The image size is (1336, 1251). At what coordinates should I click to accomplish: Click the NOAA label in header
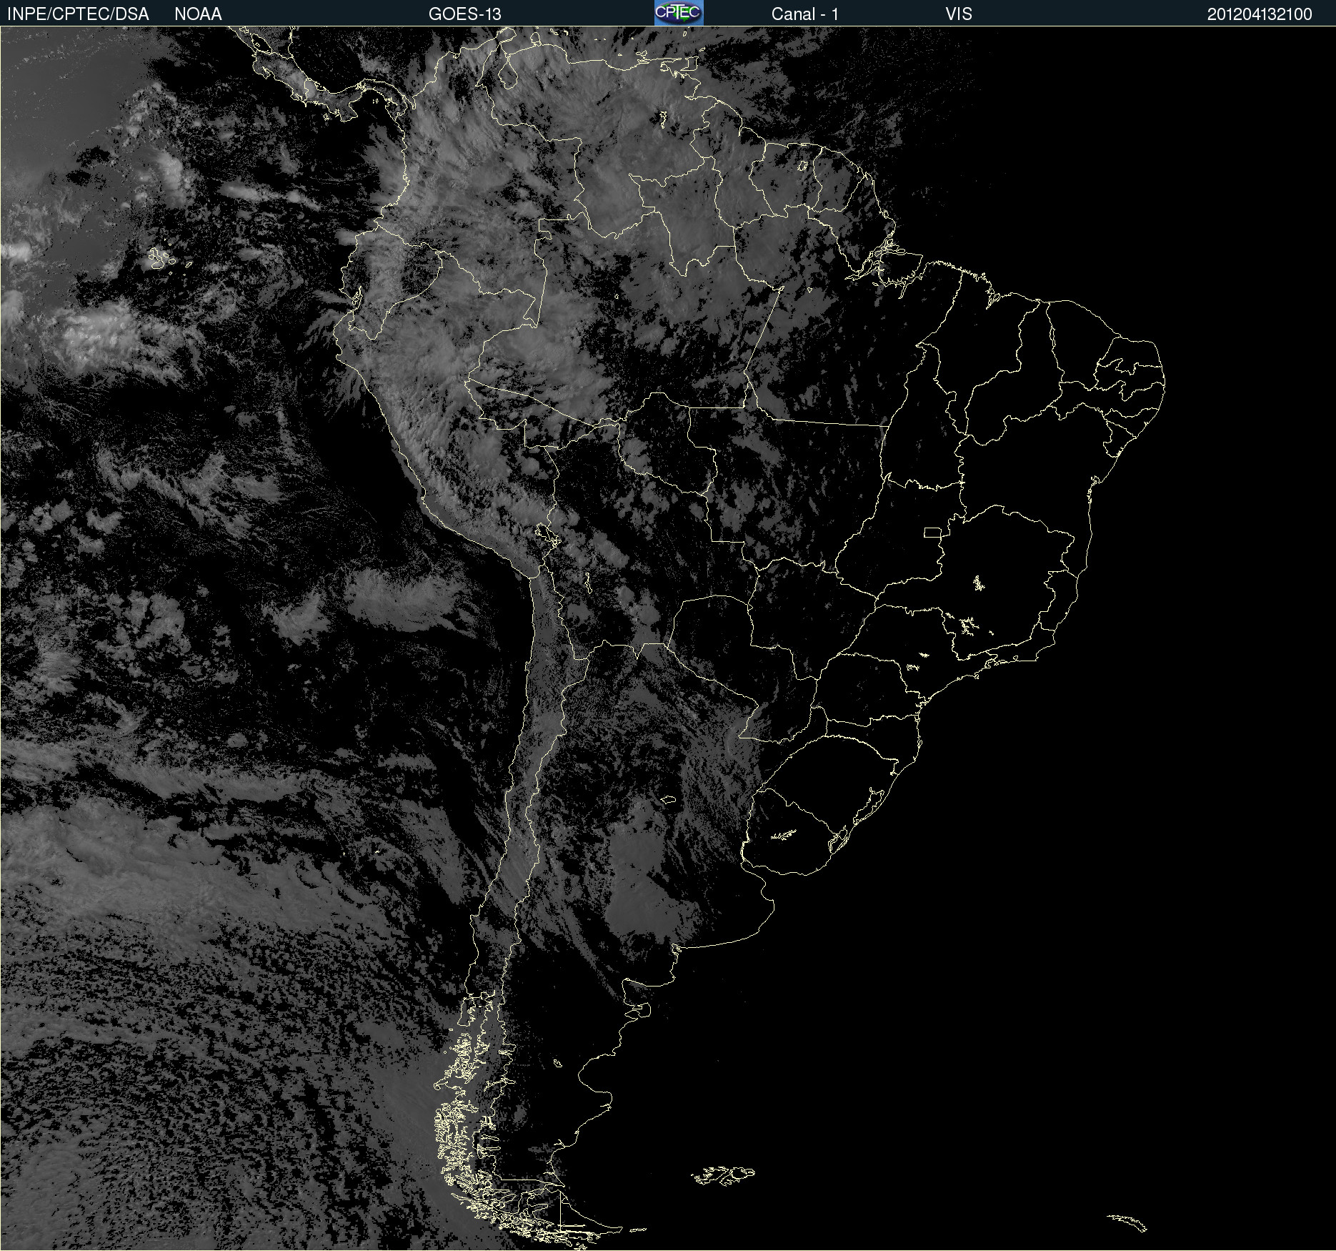click(198, 14)
